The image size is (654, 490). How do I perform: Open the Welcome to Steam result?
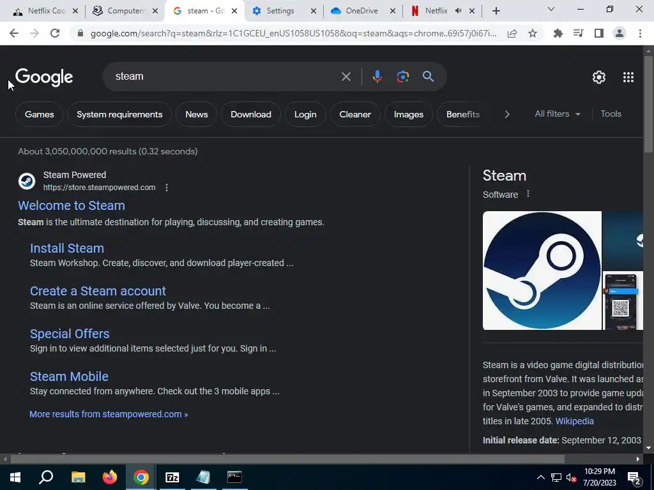[x=72, y=205]
